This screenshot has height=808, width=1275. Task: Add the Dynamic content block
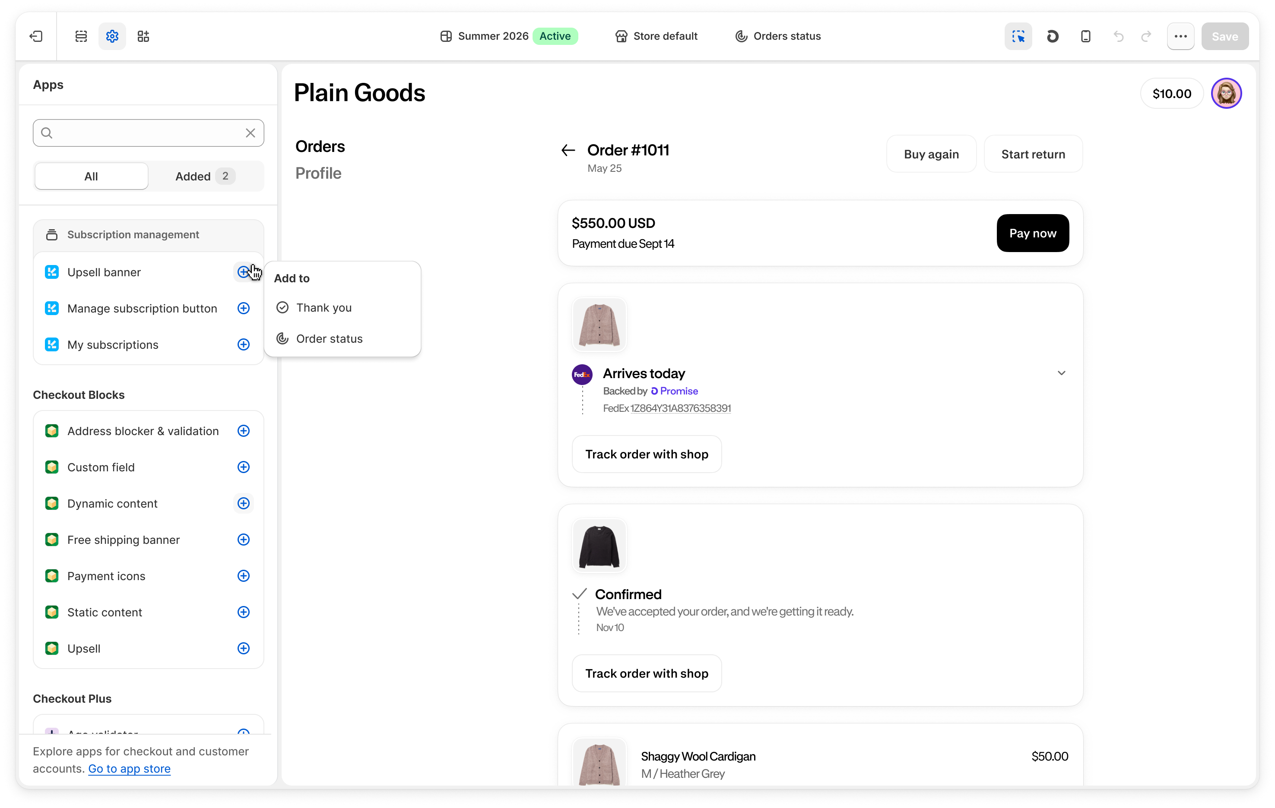(244, 503)
